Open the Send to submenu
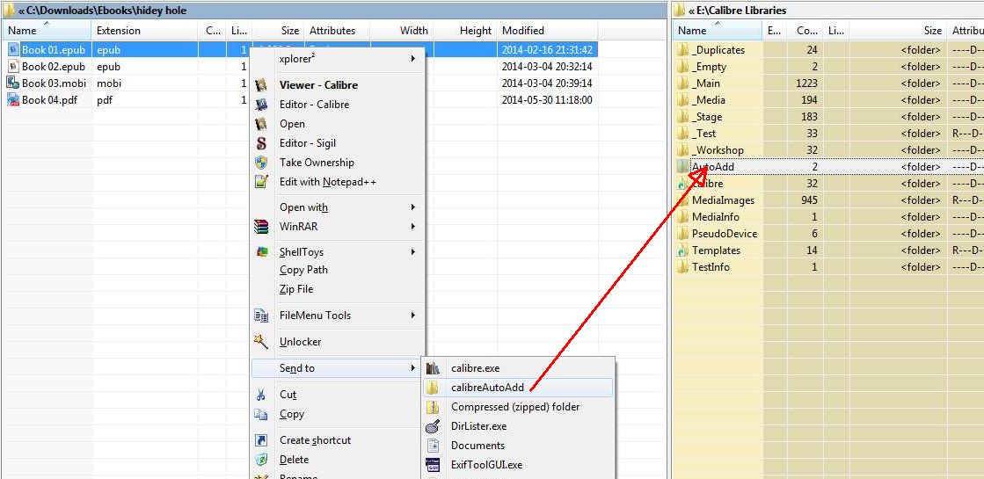 point(337,368)
